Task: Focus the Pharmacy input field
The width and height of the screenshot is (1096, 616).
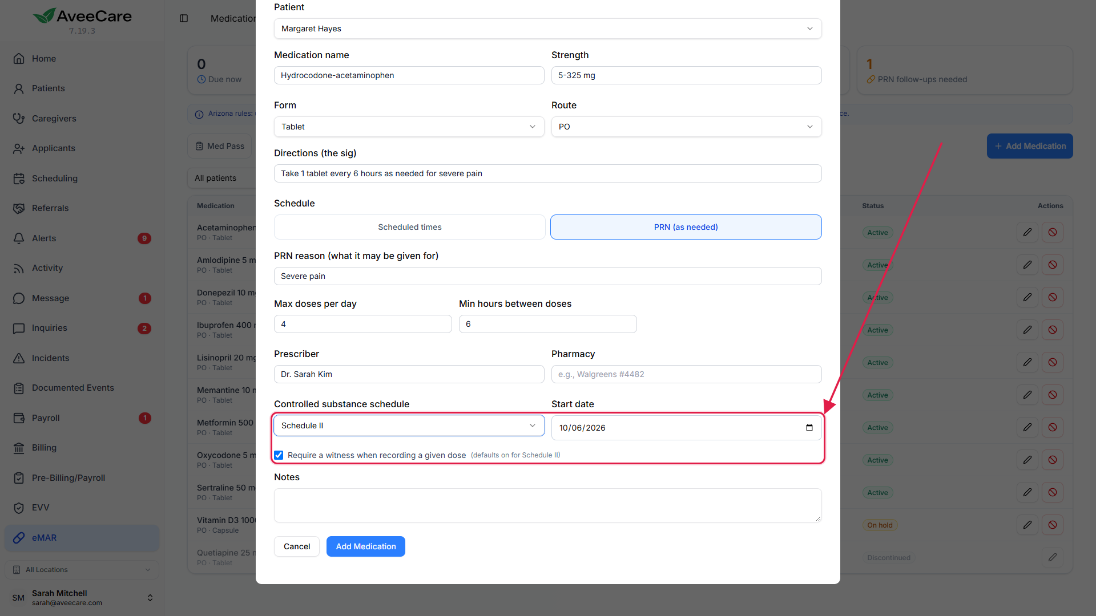Action: 687,374
